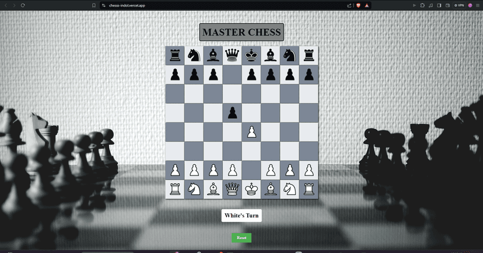Viewport: 483px width, 253px height.
Task: Select the white pawn on e4
Action: coord(251,132)
